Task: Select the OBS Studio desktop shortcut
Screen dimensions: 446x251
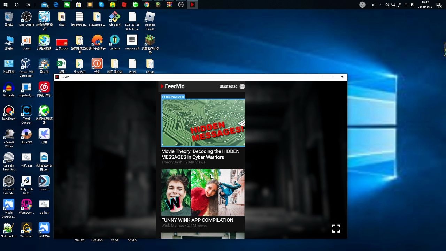Action: coord(26,19)
